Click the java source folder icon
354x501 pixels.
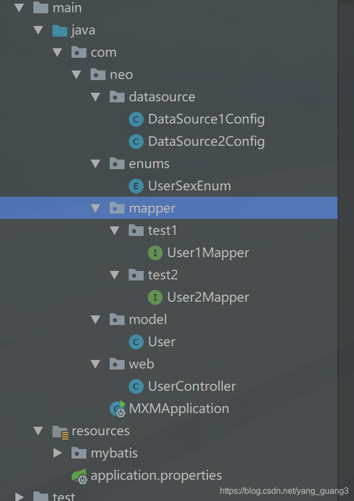60,30
